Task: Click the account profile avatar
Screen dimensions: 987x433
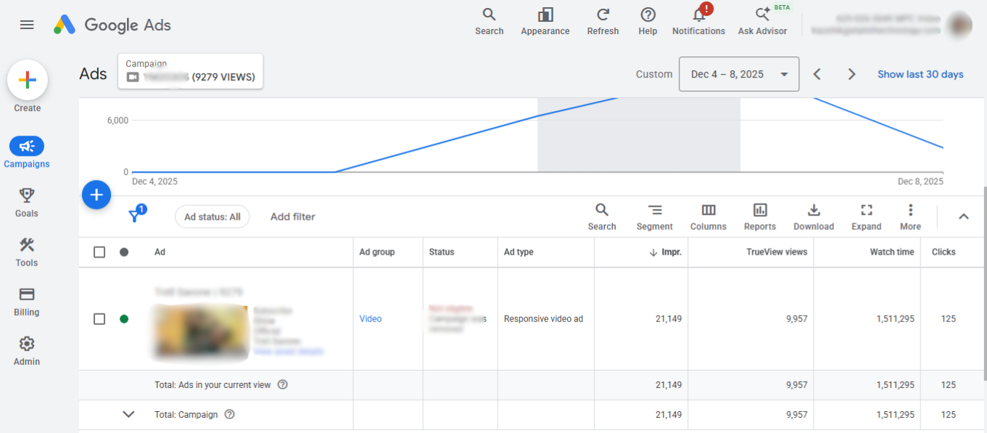Action: tap(959, 25)
